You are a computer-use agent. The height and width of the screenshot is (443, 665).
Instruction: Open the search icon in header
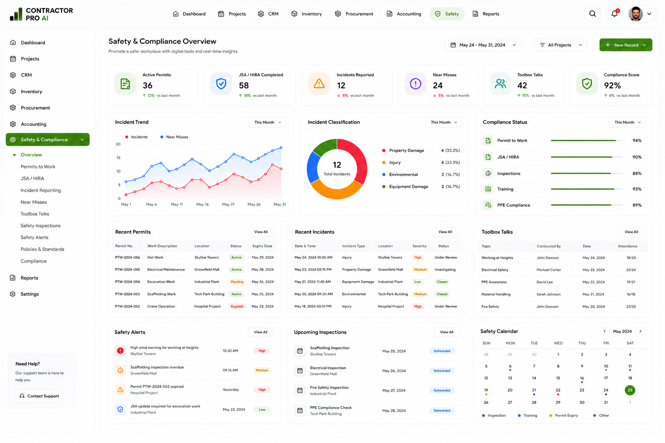[x=592, y=14]
